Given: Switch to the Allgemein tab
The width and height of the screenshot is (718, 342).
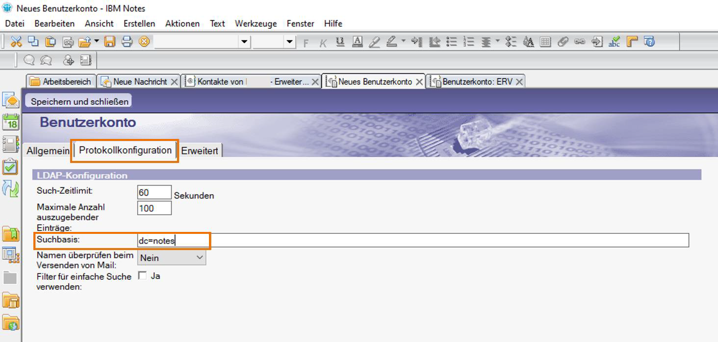Looking at the screenshot, I should pyautogui.click(x=48, y=151).
